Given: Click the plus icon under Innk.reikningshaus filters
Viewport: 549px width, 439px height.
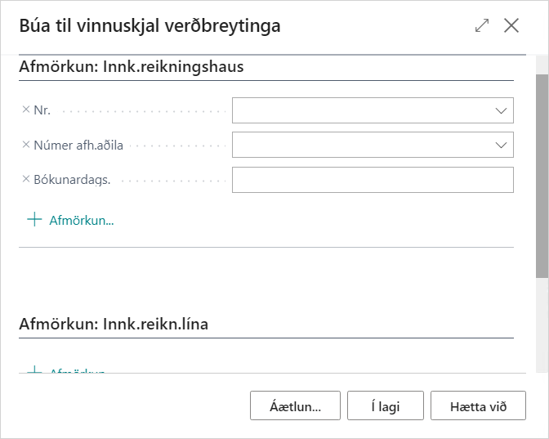Looking at the screenshot, I should pos(34,219).
